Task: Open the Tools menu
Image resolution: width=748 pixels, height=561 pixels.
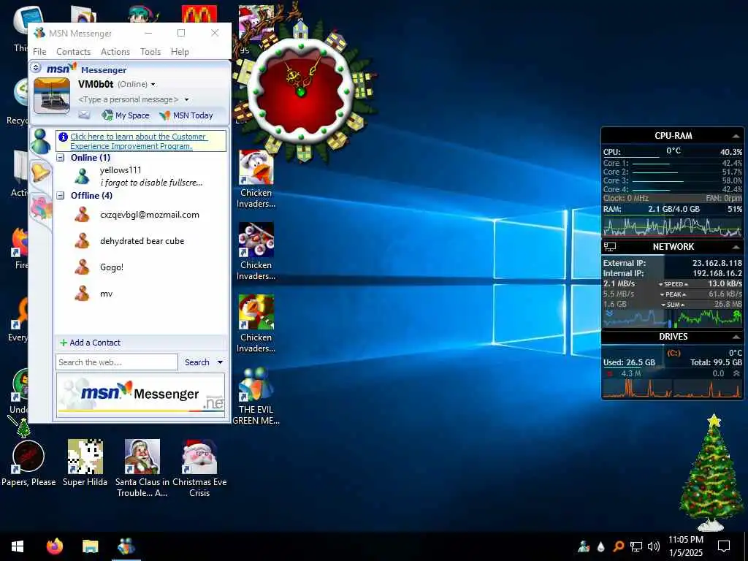Action: point(150,52)
